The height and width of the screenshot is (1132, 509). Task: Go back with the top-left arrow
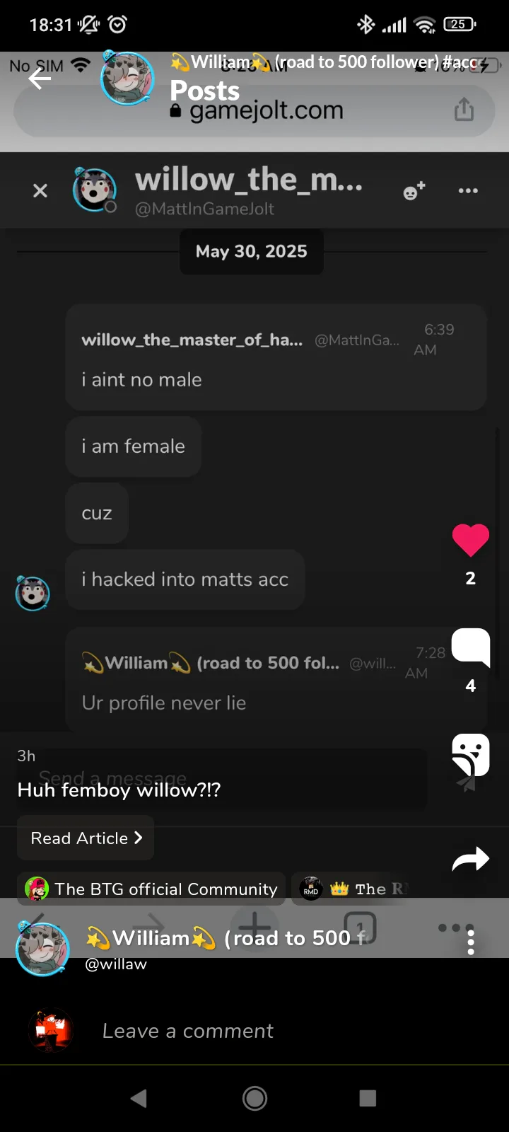[x=40, y=79]
